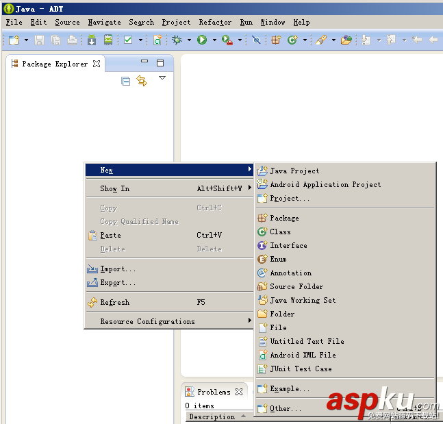Image resolution: width=443 pixels, height=424 pixels.
Task: Choose Source Folder in the New submenu
Action: (x=345, y=286)
